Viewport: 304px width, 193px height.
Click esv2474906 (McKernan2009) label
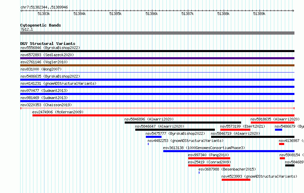pyautogui.click(x=58, y=112)
